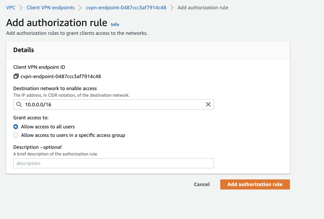
Task: Click the endpoint ID text under Client VPN endpoint ID
Action: [x=61, y=77]
